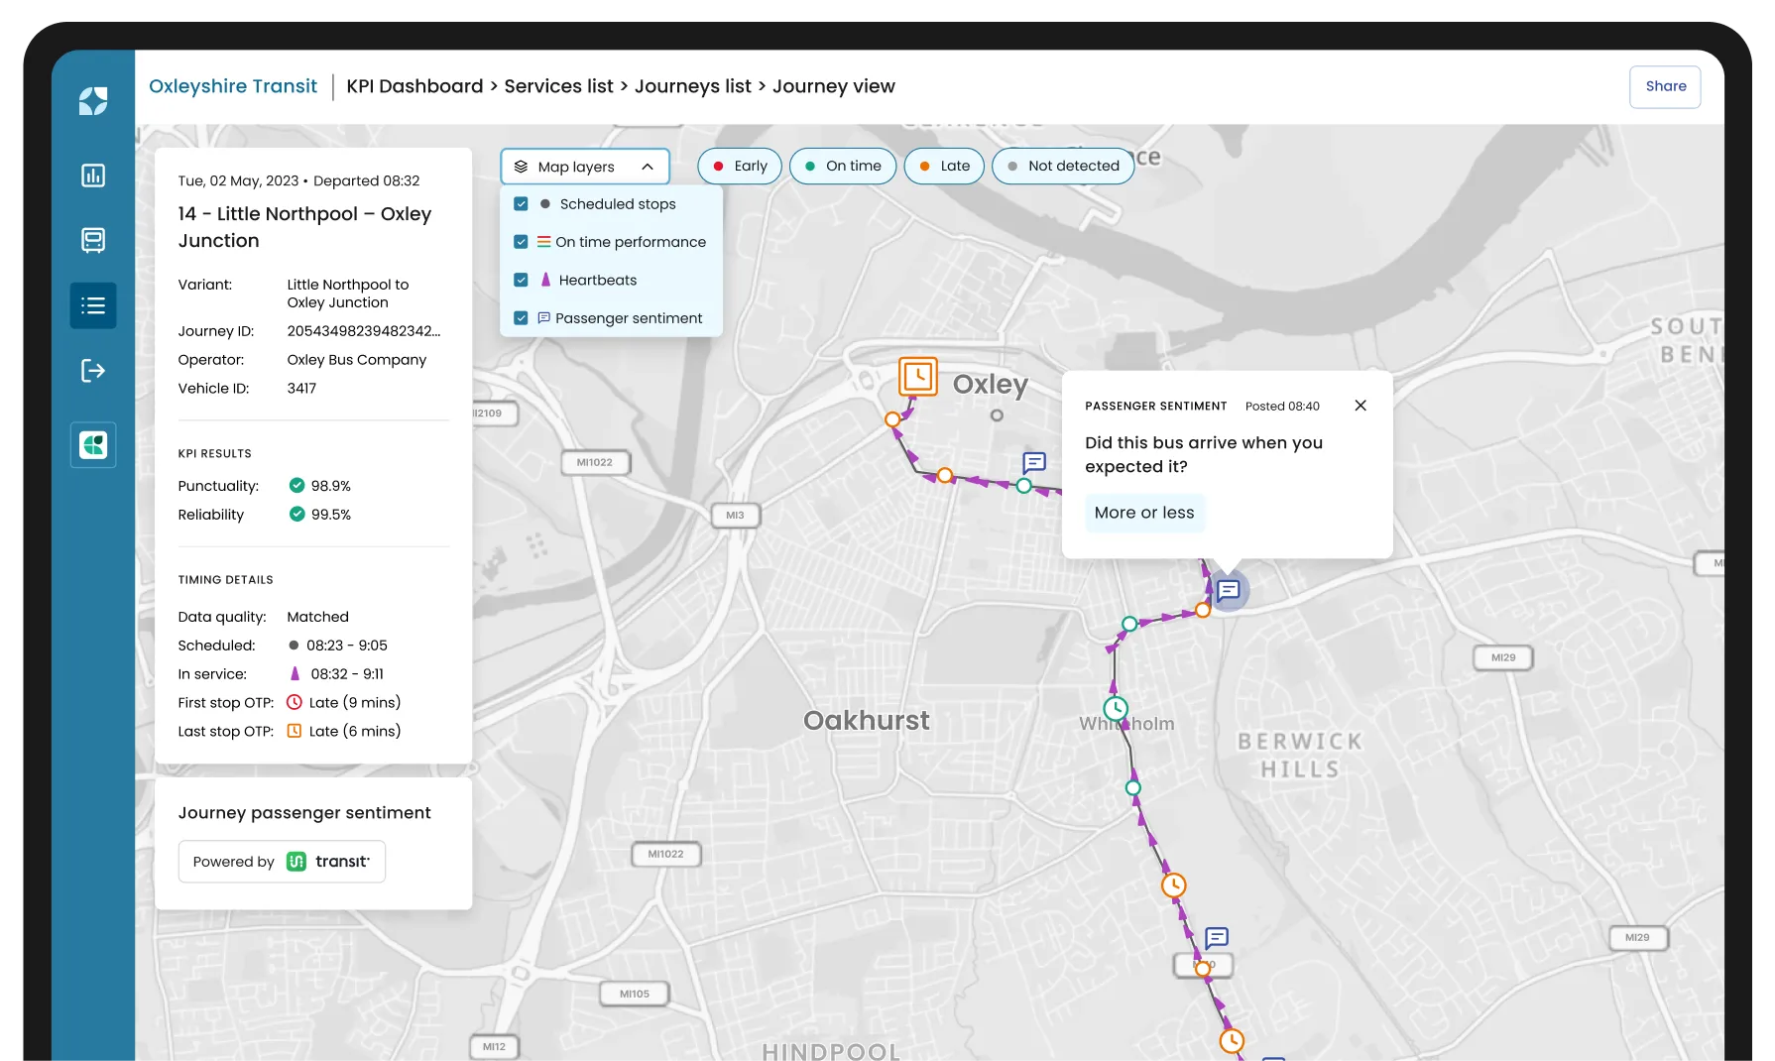Click the Vehicle ID 3417 value

(301, 389)
